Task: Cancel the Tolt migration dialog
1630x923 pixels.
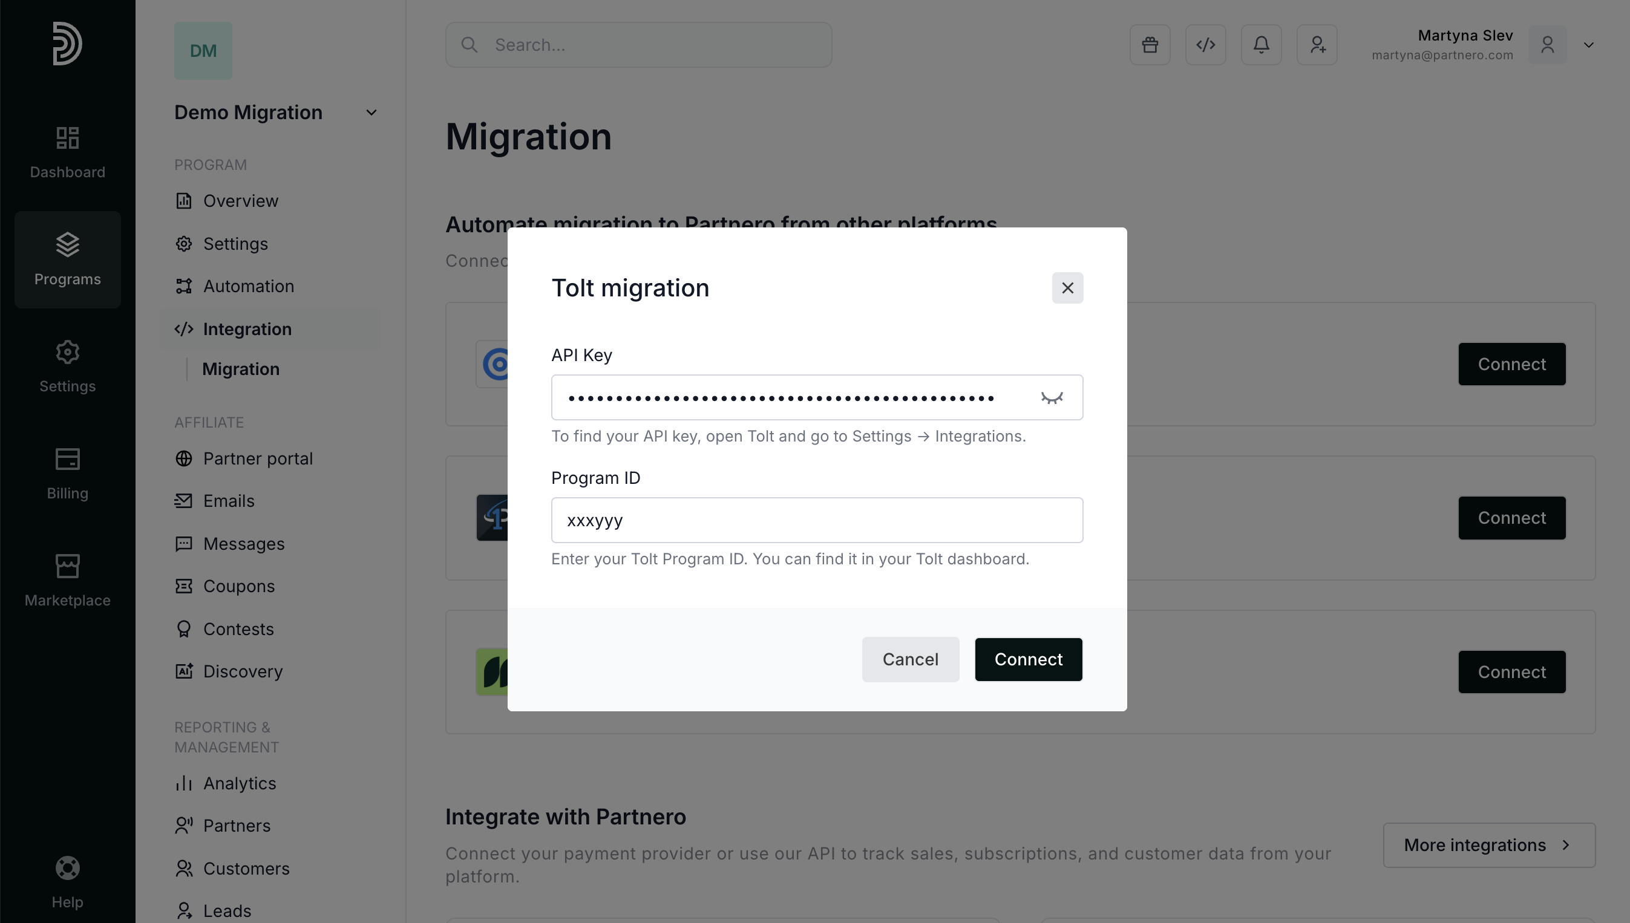Action: click(x=910, y=659)
